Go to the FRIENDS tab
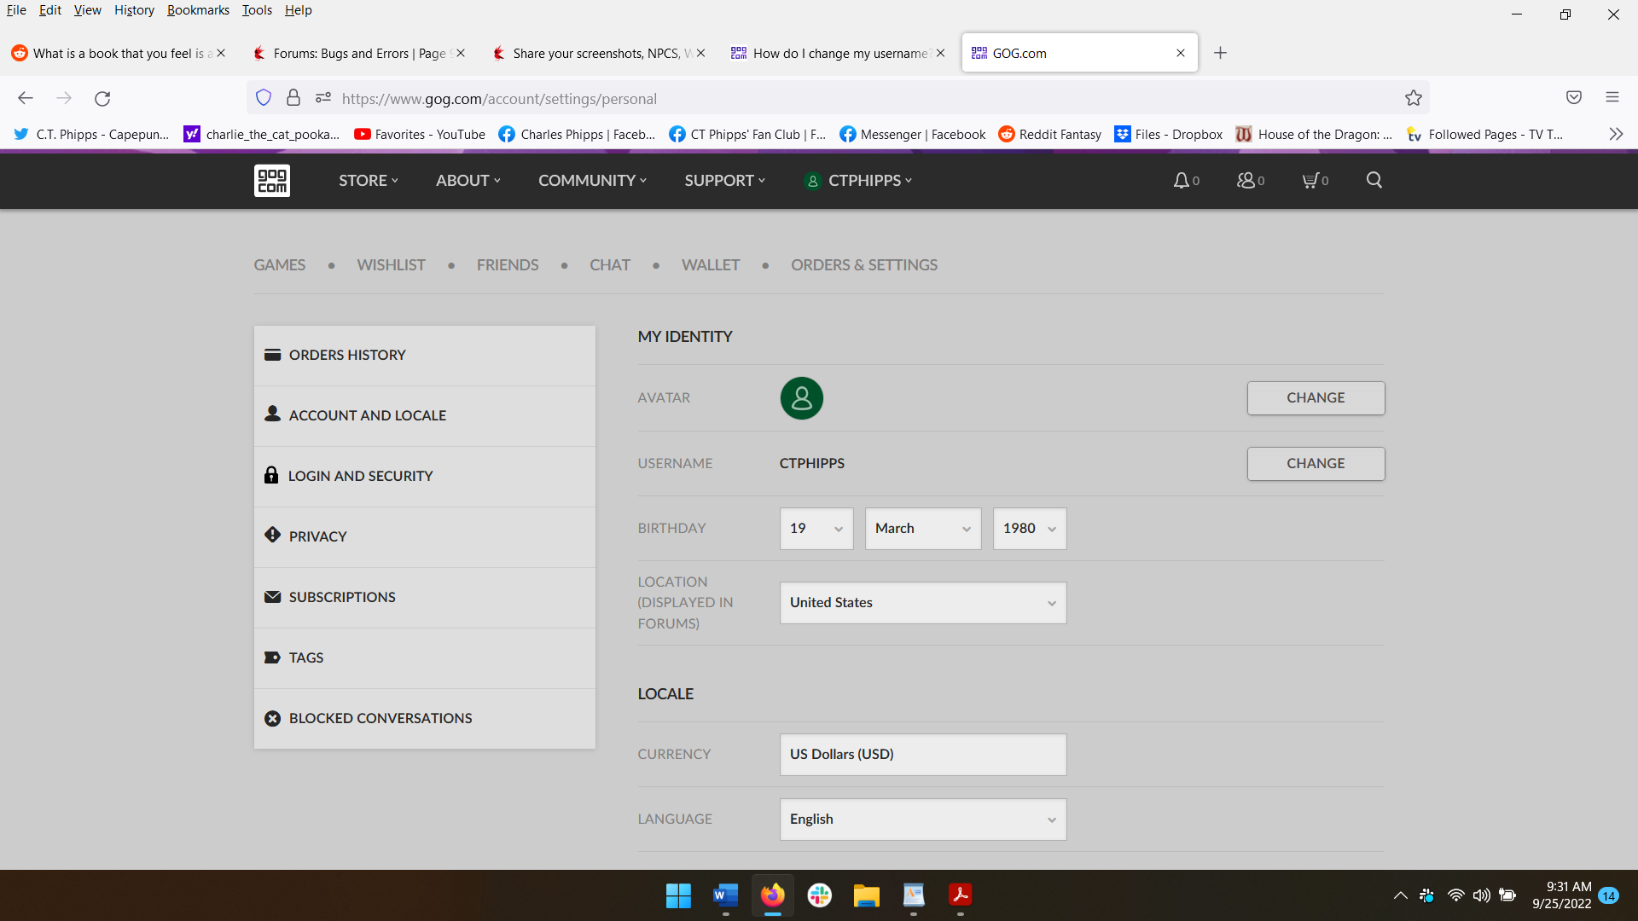This screenshot has width=1638, height=921. click(508, 265)
